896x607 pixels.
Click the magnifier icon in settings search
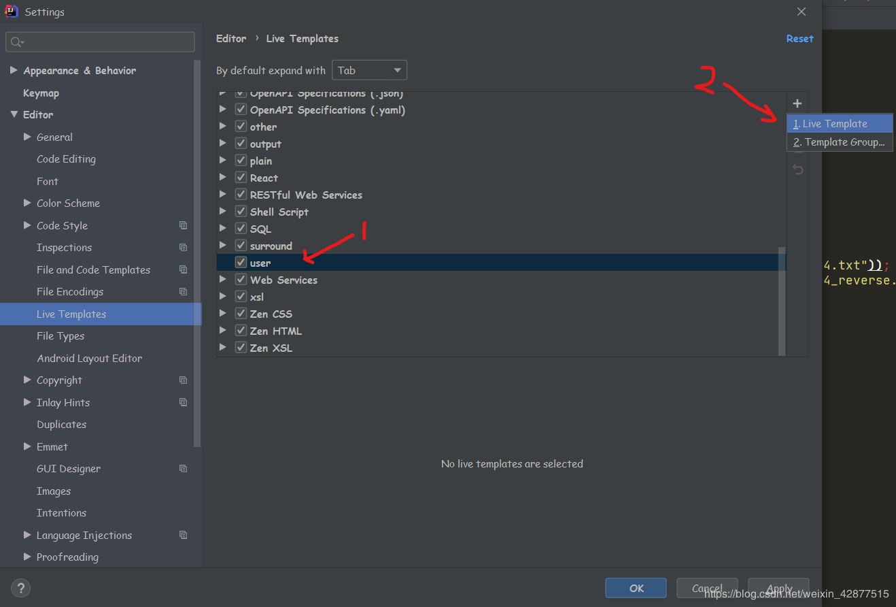tap(17, 42)
